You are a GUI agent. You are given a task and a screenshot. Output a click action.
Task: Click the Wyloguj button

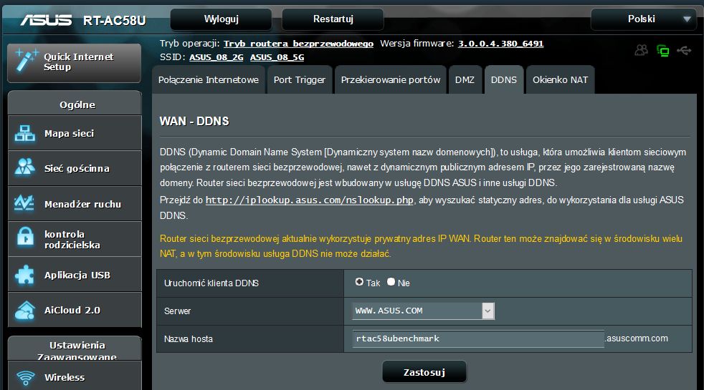[x=221, y=19]
